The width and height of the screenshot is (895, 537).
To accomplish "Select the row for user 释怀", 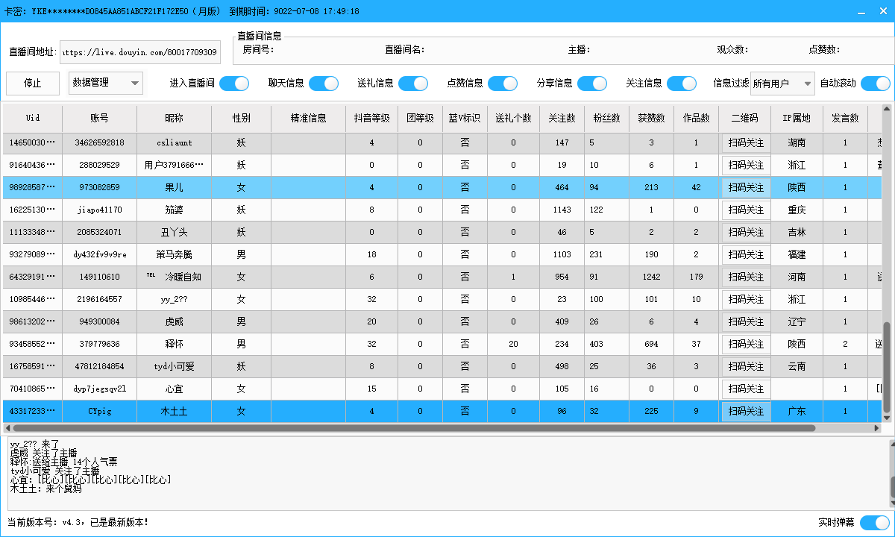I will pos(174,344).
